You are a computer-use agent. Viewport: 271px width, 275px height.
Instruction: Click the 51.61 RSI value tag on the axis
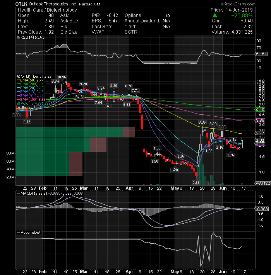261,54
